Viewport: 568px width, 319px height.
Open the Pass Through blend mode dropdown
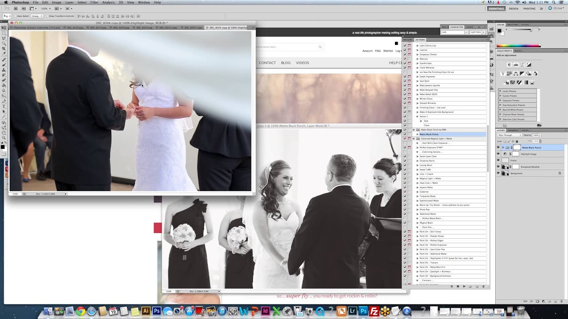[509, 135]
